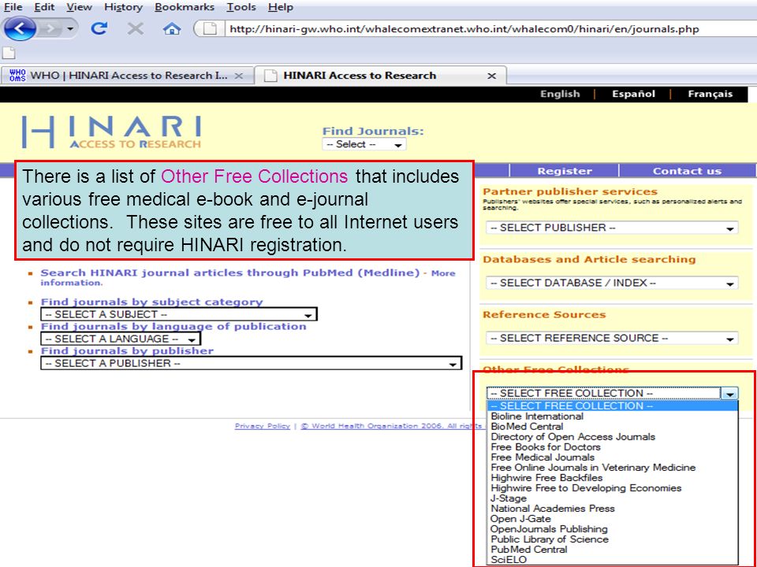Image resolution: width=757 pixels, height=567 pixels.
Task: Focus the URL address field
Action: click(x=490, y=29)
